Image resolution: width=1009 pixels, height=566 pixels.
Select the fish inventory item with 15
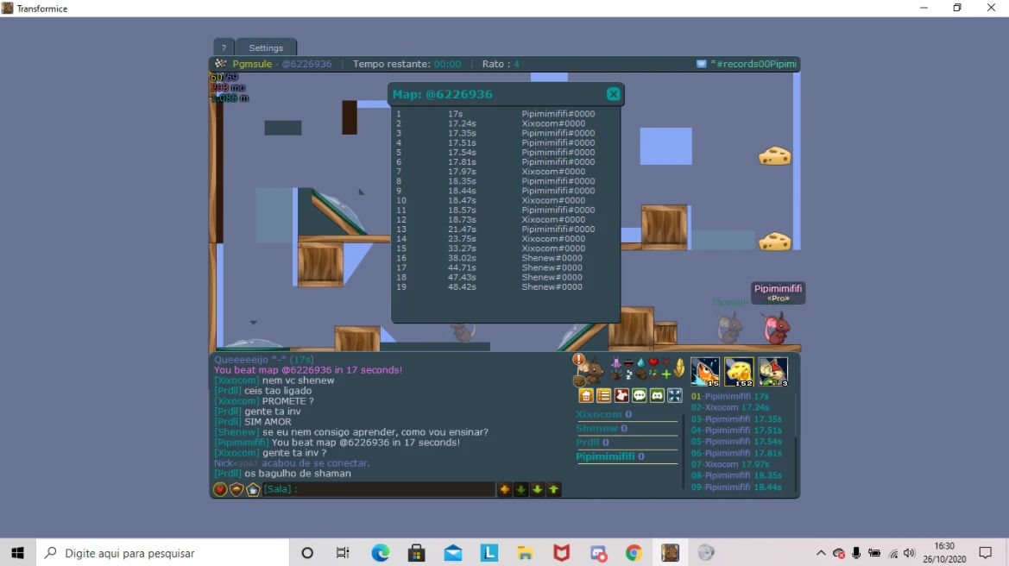705,372
